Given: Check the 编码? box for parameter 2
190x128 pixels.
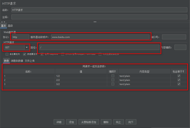Looking at the screenshot, I should pyautogui.click(x=113, y=80).
